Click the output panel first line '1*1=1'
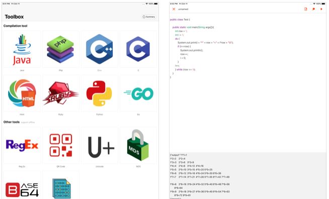 [179, 155]
